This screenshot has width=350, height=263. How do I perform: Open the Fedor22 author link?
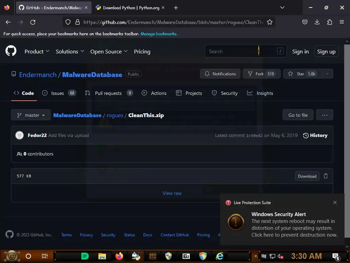point(37,135)
